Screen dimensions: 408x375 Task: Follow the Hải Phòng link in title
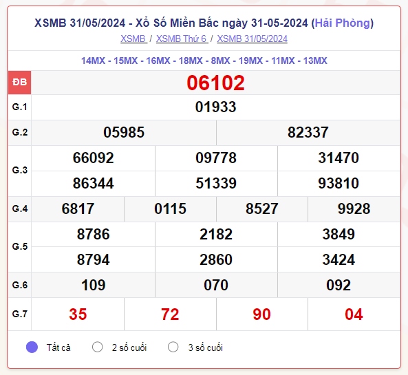click(x=343, y=23)
